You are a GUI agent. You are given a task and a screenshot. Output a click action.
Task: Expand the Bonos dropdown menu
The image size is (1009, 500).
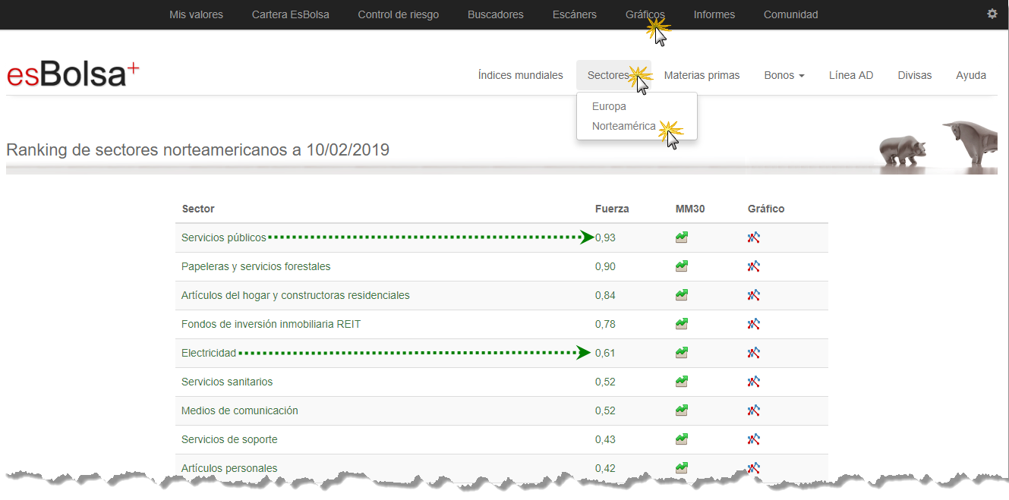(784, 75)
